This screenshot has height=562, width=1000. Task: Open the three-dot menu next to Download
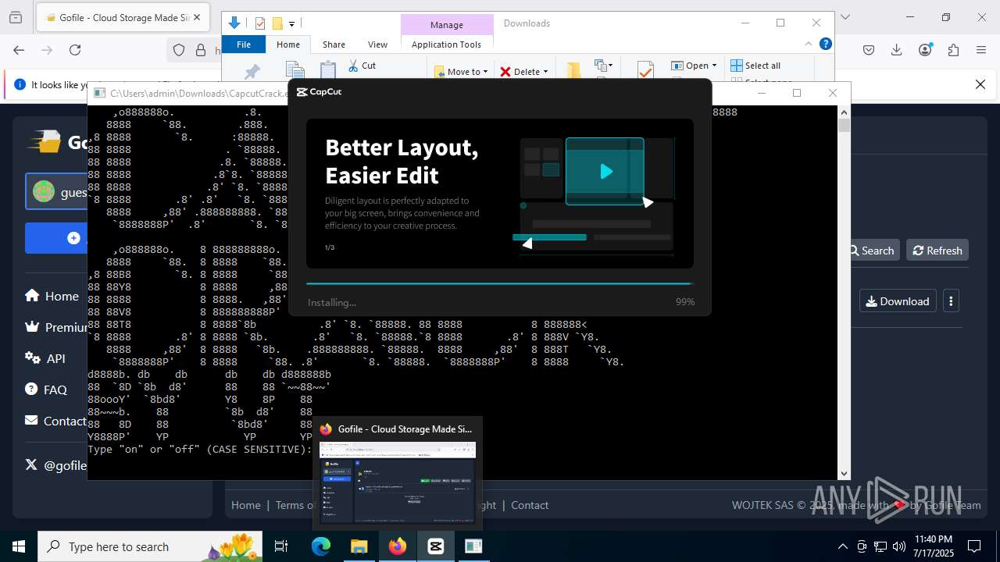[x=951, y=301]
